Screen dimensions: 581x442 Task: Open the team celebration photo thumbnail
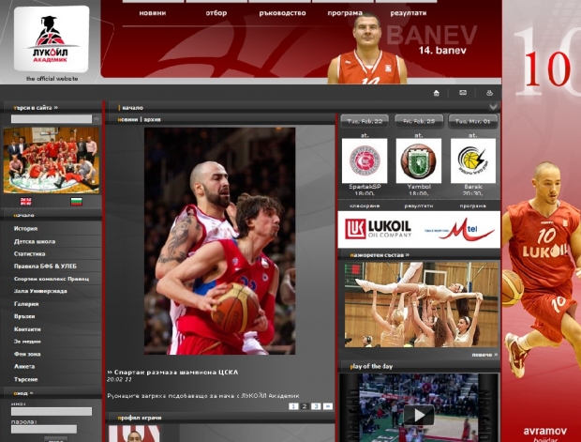coord(52,160)
